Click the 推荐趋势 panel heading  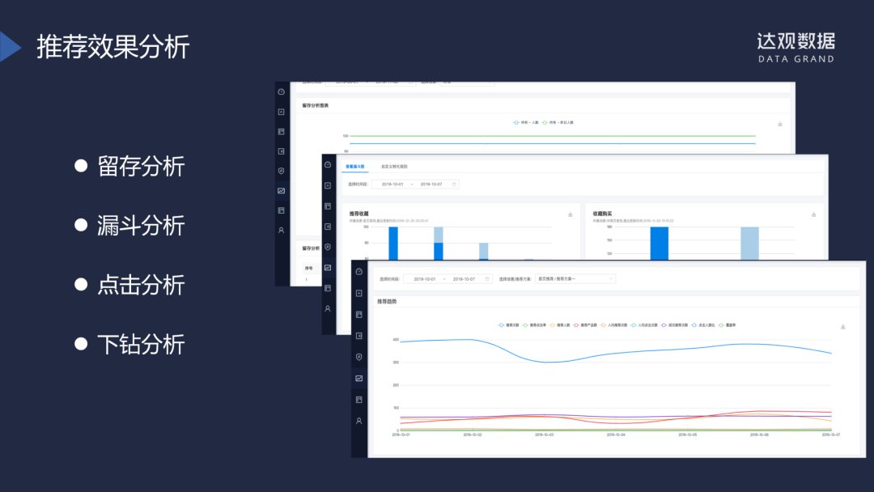point(387,302)
